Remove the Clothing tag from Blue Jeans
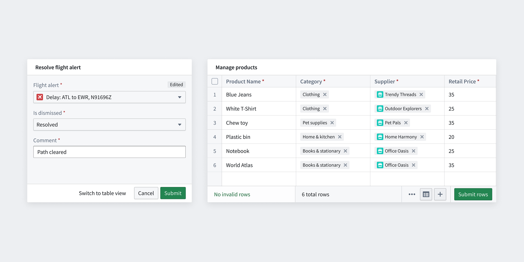This screenshot has width=524, height=262. [325, 94]
